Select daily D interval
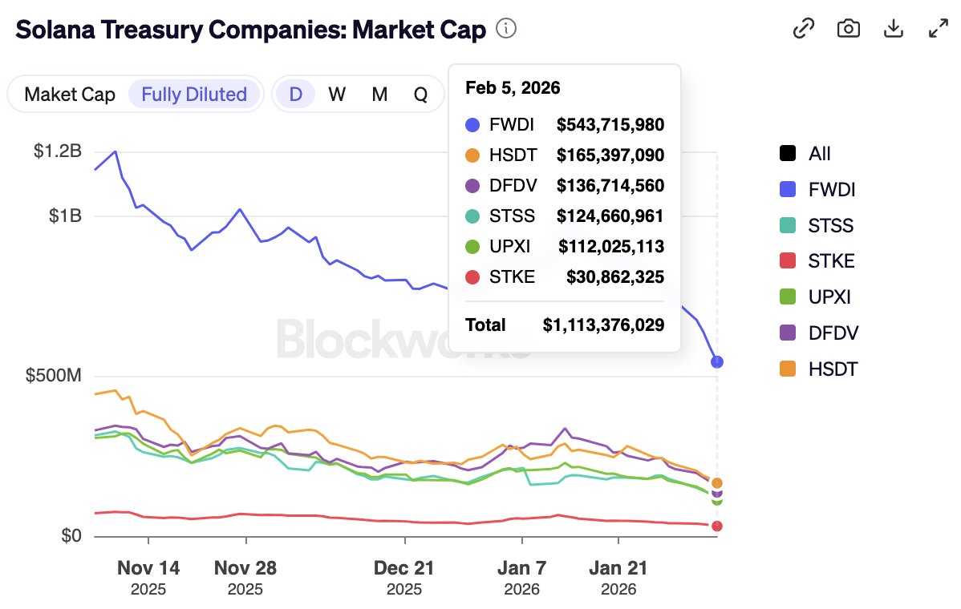This screenshot has height=609, width=961. (296, 95)
